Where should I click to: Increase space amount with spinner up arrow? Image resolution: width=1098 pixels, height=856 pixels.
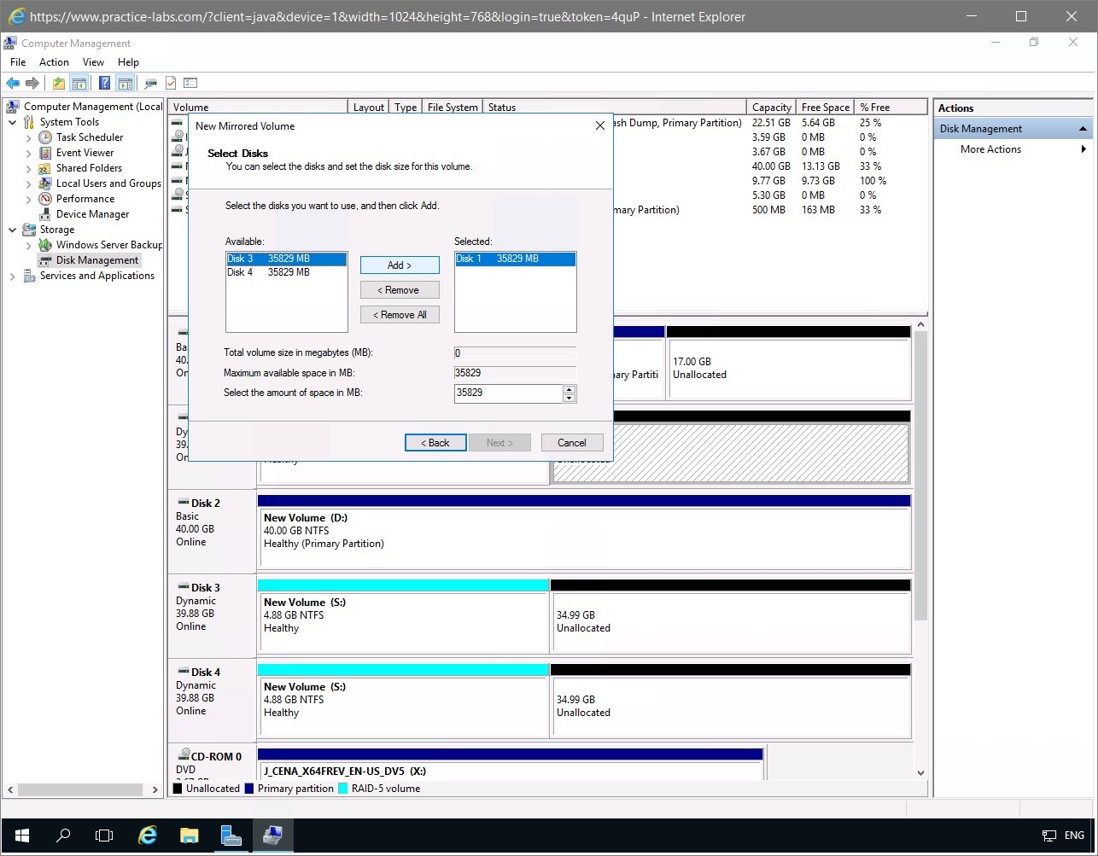coord(569,389)
